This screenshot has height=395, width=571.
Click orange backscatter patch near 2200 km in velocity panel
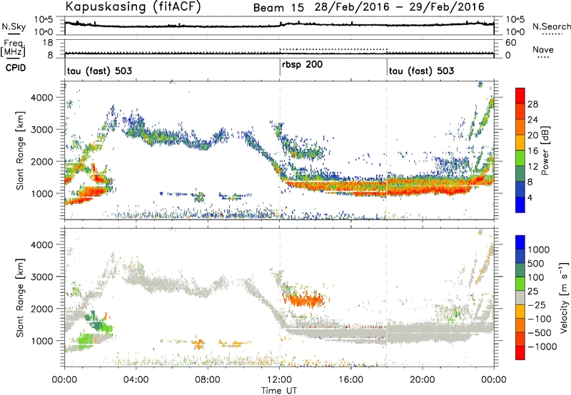point(304,299)
